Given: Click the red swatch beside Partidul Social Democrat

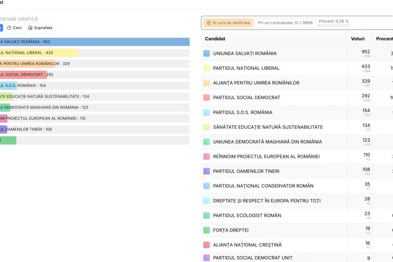Looking at the screenshot, I should (207, 98).
